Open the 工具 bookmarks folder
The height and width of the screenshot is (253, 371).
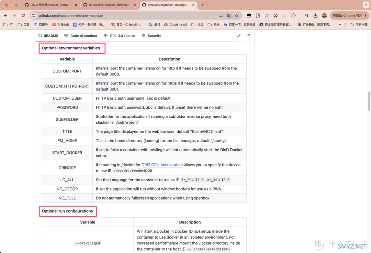[24, 25]
